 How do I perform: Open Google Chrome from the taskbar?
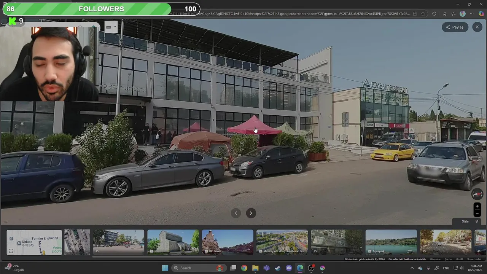(244, 268)
